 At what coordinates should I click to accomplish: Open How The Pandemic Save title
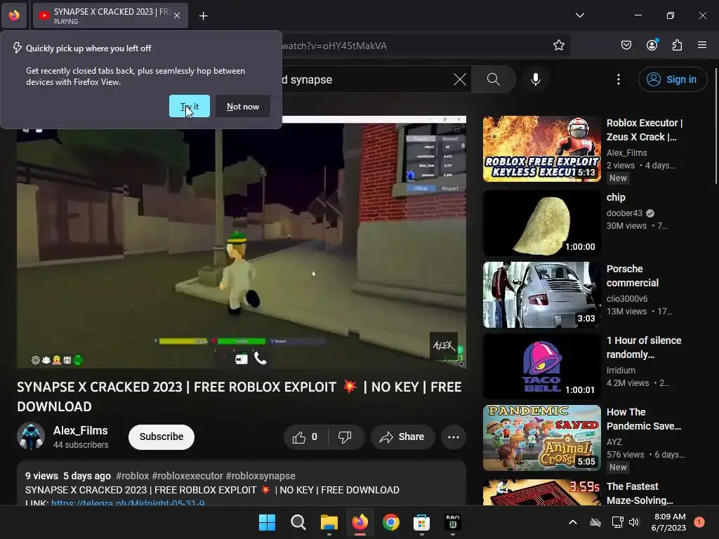644,419
